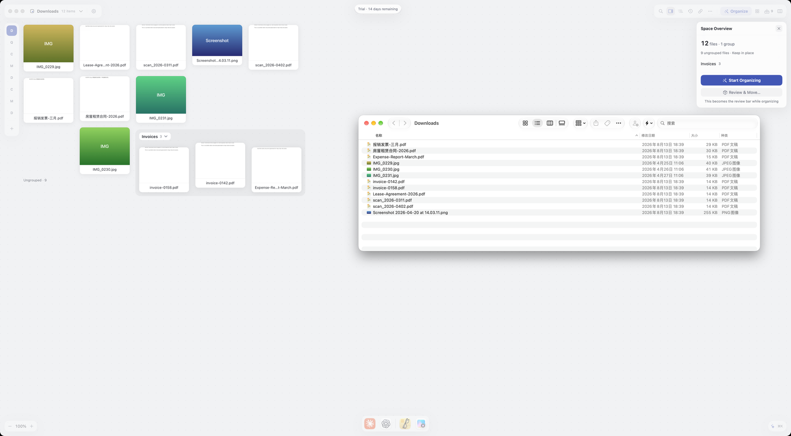
Task: Open the history clock icon
Action: point(690,11)
